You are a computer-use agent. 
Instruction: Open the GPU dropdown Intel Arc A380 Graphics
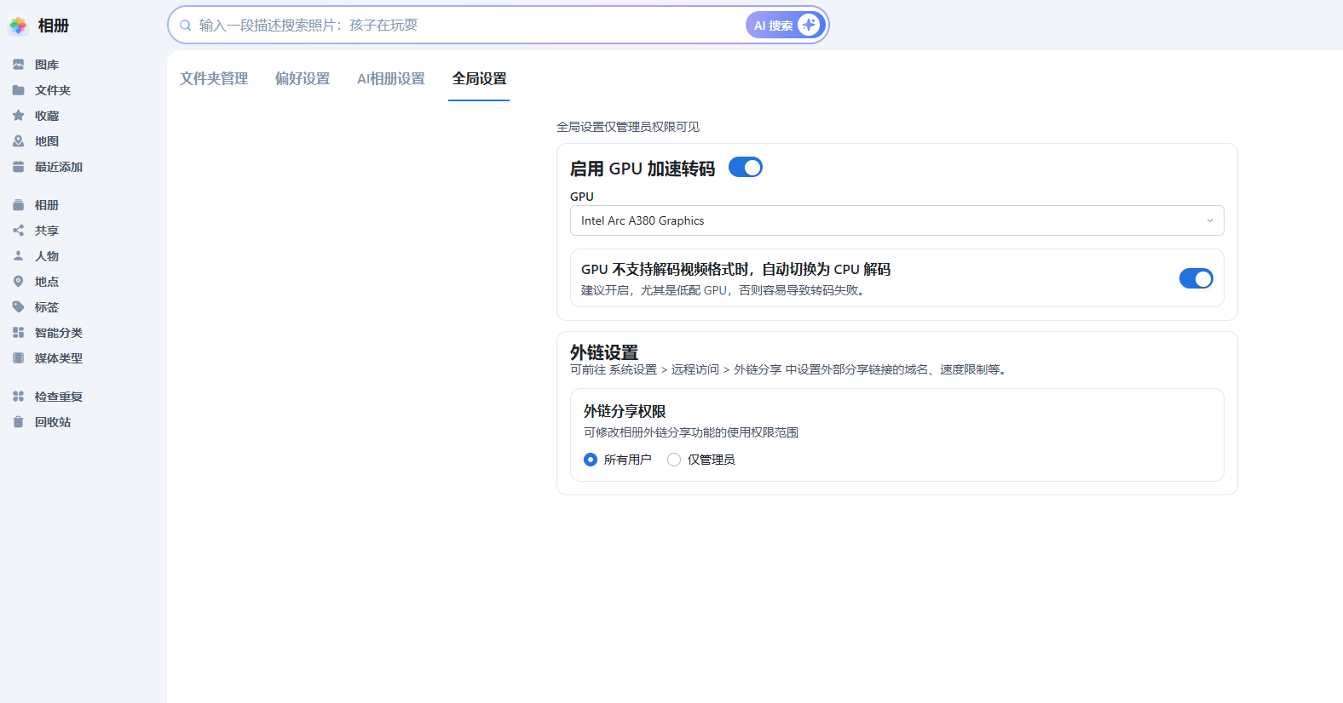point(896,220)
